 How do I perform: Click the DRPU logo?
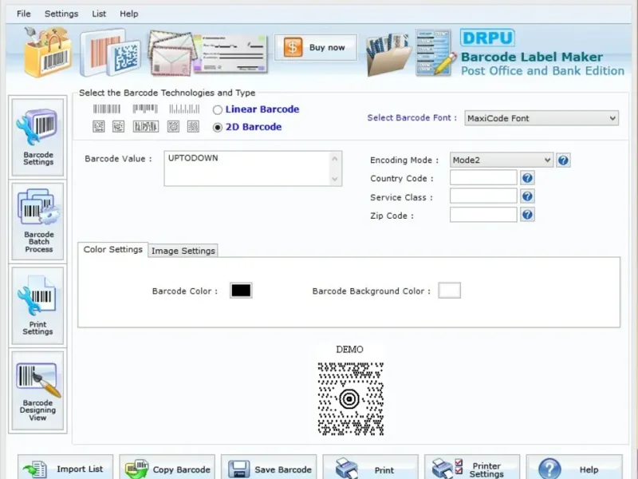pyautogui.click(x=487, y=38)
